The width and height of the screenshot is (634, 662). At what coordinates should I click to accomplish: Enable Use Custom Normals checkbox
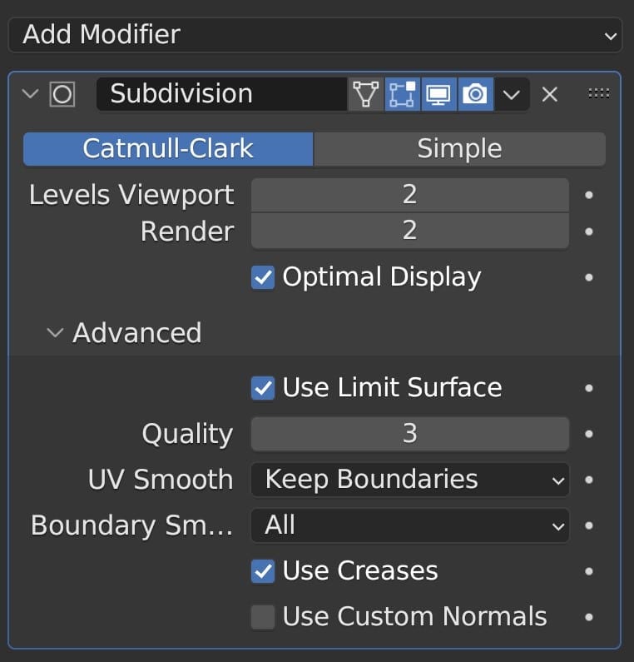263,617
